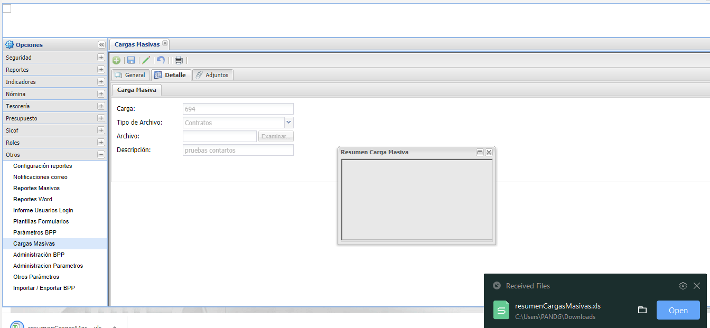Expand the Seguridad menu section
The image size is (710, 328).
coord(101,58)
